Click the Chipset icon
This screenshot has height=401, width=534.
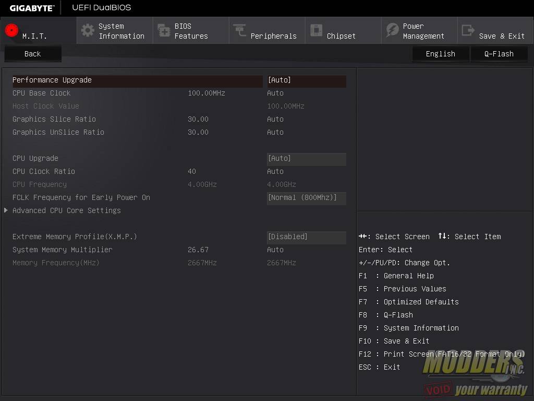[x=316, y=30]
